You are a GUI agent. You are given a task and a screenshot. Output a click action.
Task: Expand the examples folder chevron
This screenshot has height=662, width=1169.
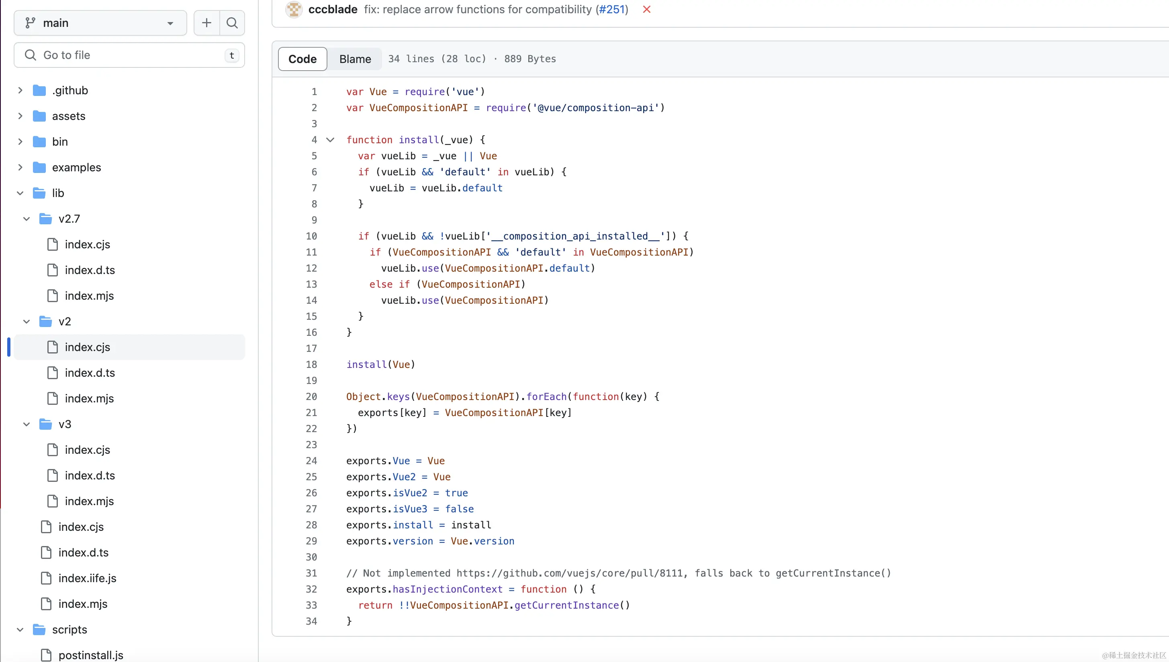click(20, 167)
